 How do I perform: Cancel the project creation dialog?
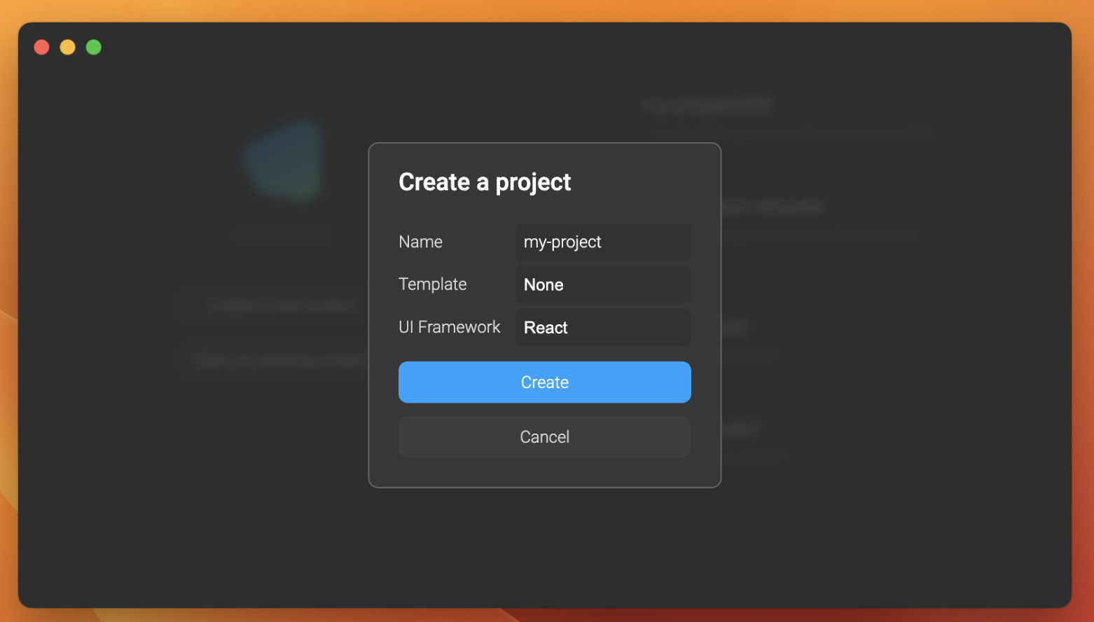pos(545,437)
